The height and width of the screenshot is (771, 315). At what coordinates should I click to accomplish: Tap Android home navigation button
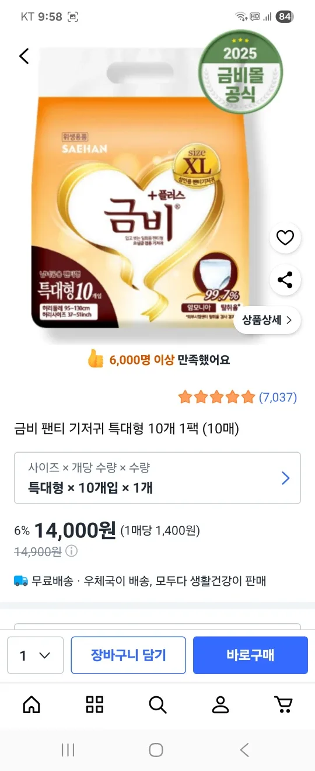pyautogui.click(x=156, y=750)
